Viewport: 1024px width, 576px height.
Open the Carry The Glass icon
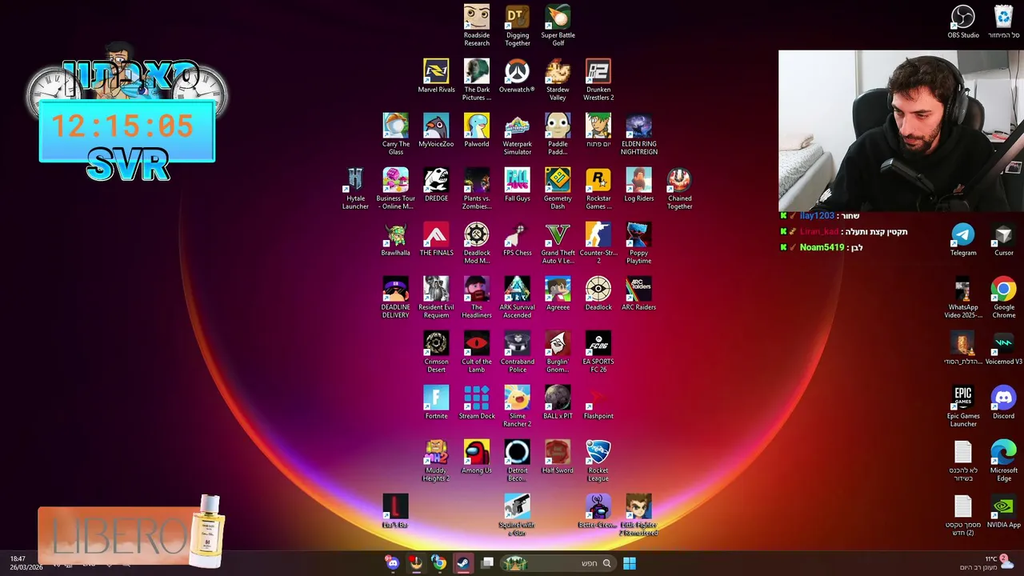[395, 134]
